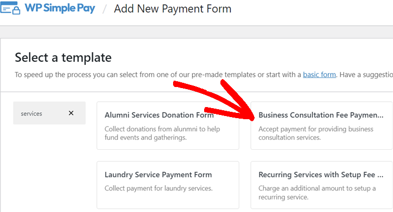
Task: Clear the "services" search with the X icon
Action: coord(71,113)
